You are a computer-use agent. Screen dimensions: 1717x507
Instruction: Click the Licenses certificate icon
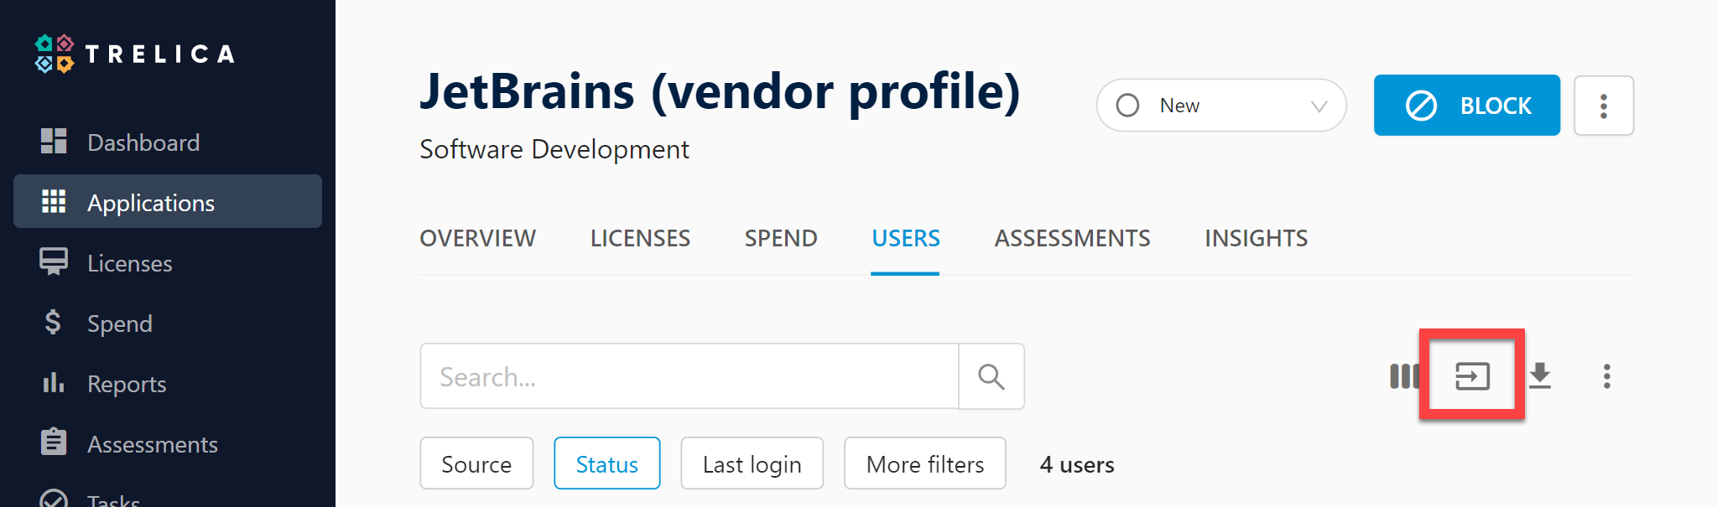pyautogui.click(x=54, y=261)
